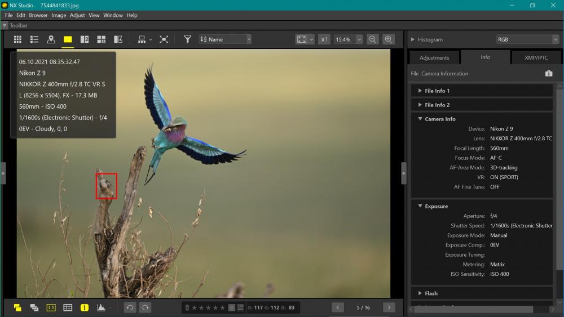Go to previous image arrow

click(x=337, y=307)
